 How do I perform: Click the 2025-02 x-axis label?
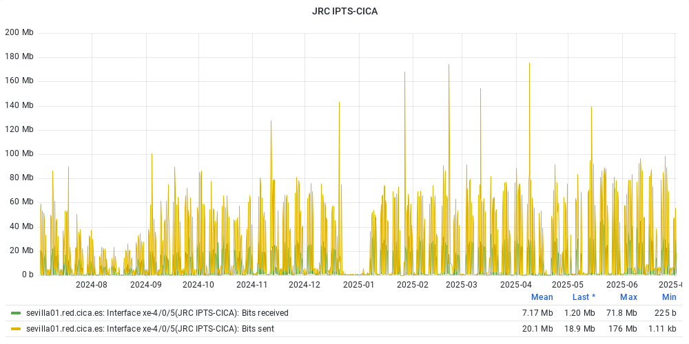[413, 284]
